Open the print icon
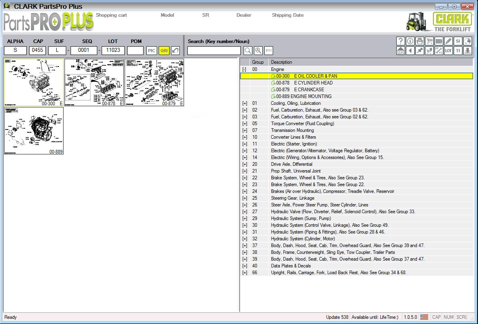This screenshot has height=324, width=478. pos(419,41)
